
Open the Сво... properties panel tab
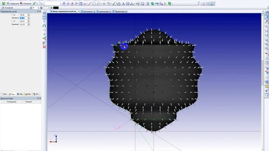click(12, 94)
